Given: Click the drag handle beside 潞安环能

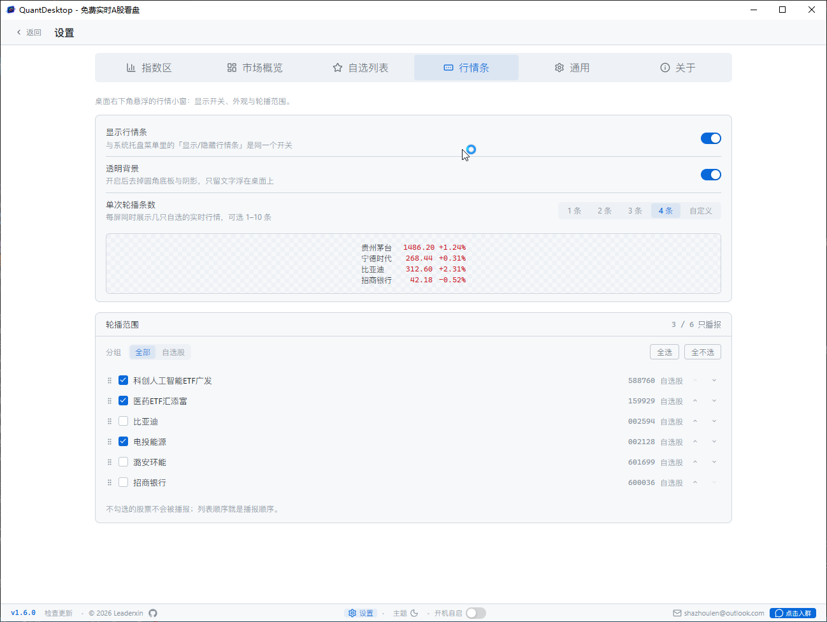Looking at the screenshot, I should 110,462.
